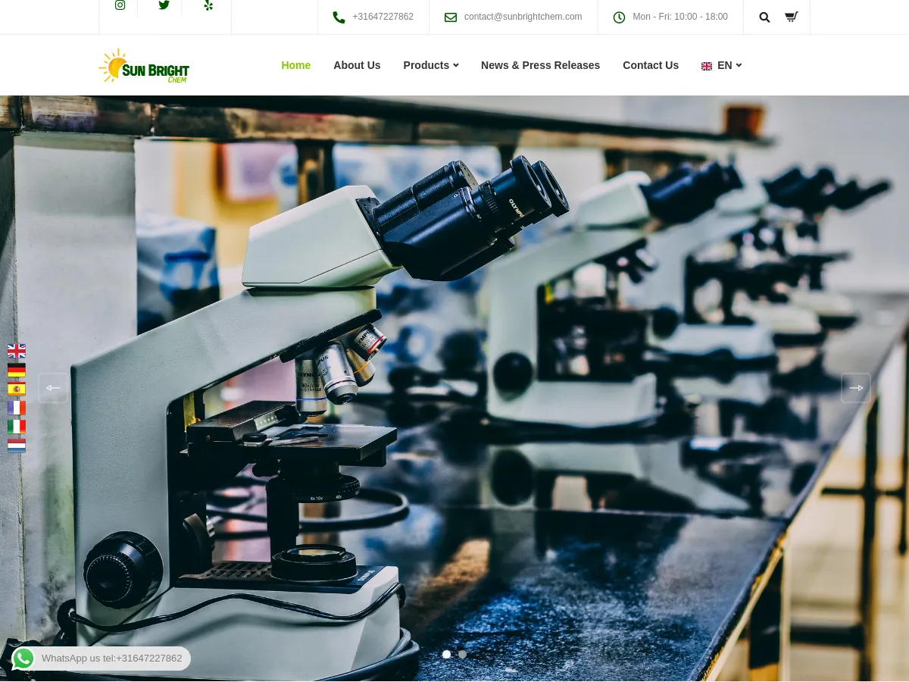Click the Sun Bright Chem logo
The image size is (909, 682).
pyautogui.click(x=143, y=65)
